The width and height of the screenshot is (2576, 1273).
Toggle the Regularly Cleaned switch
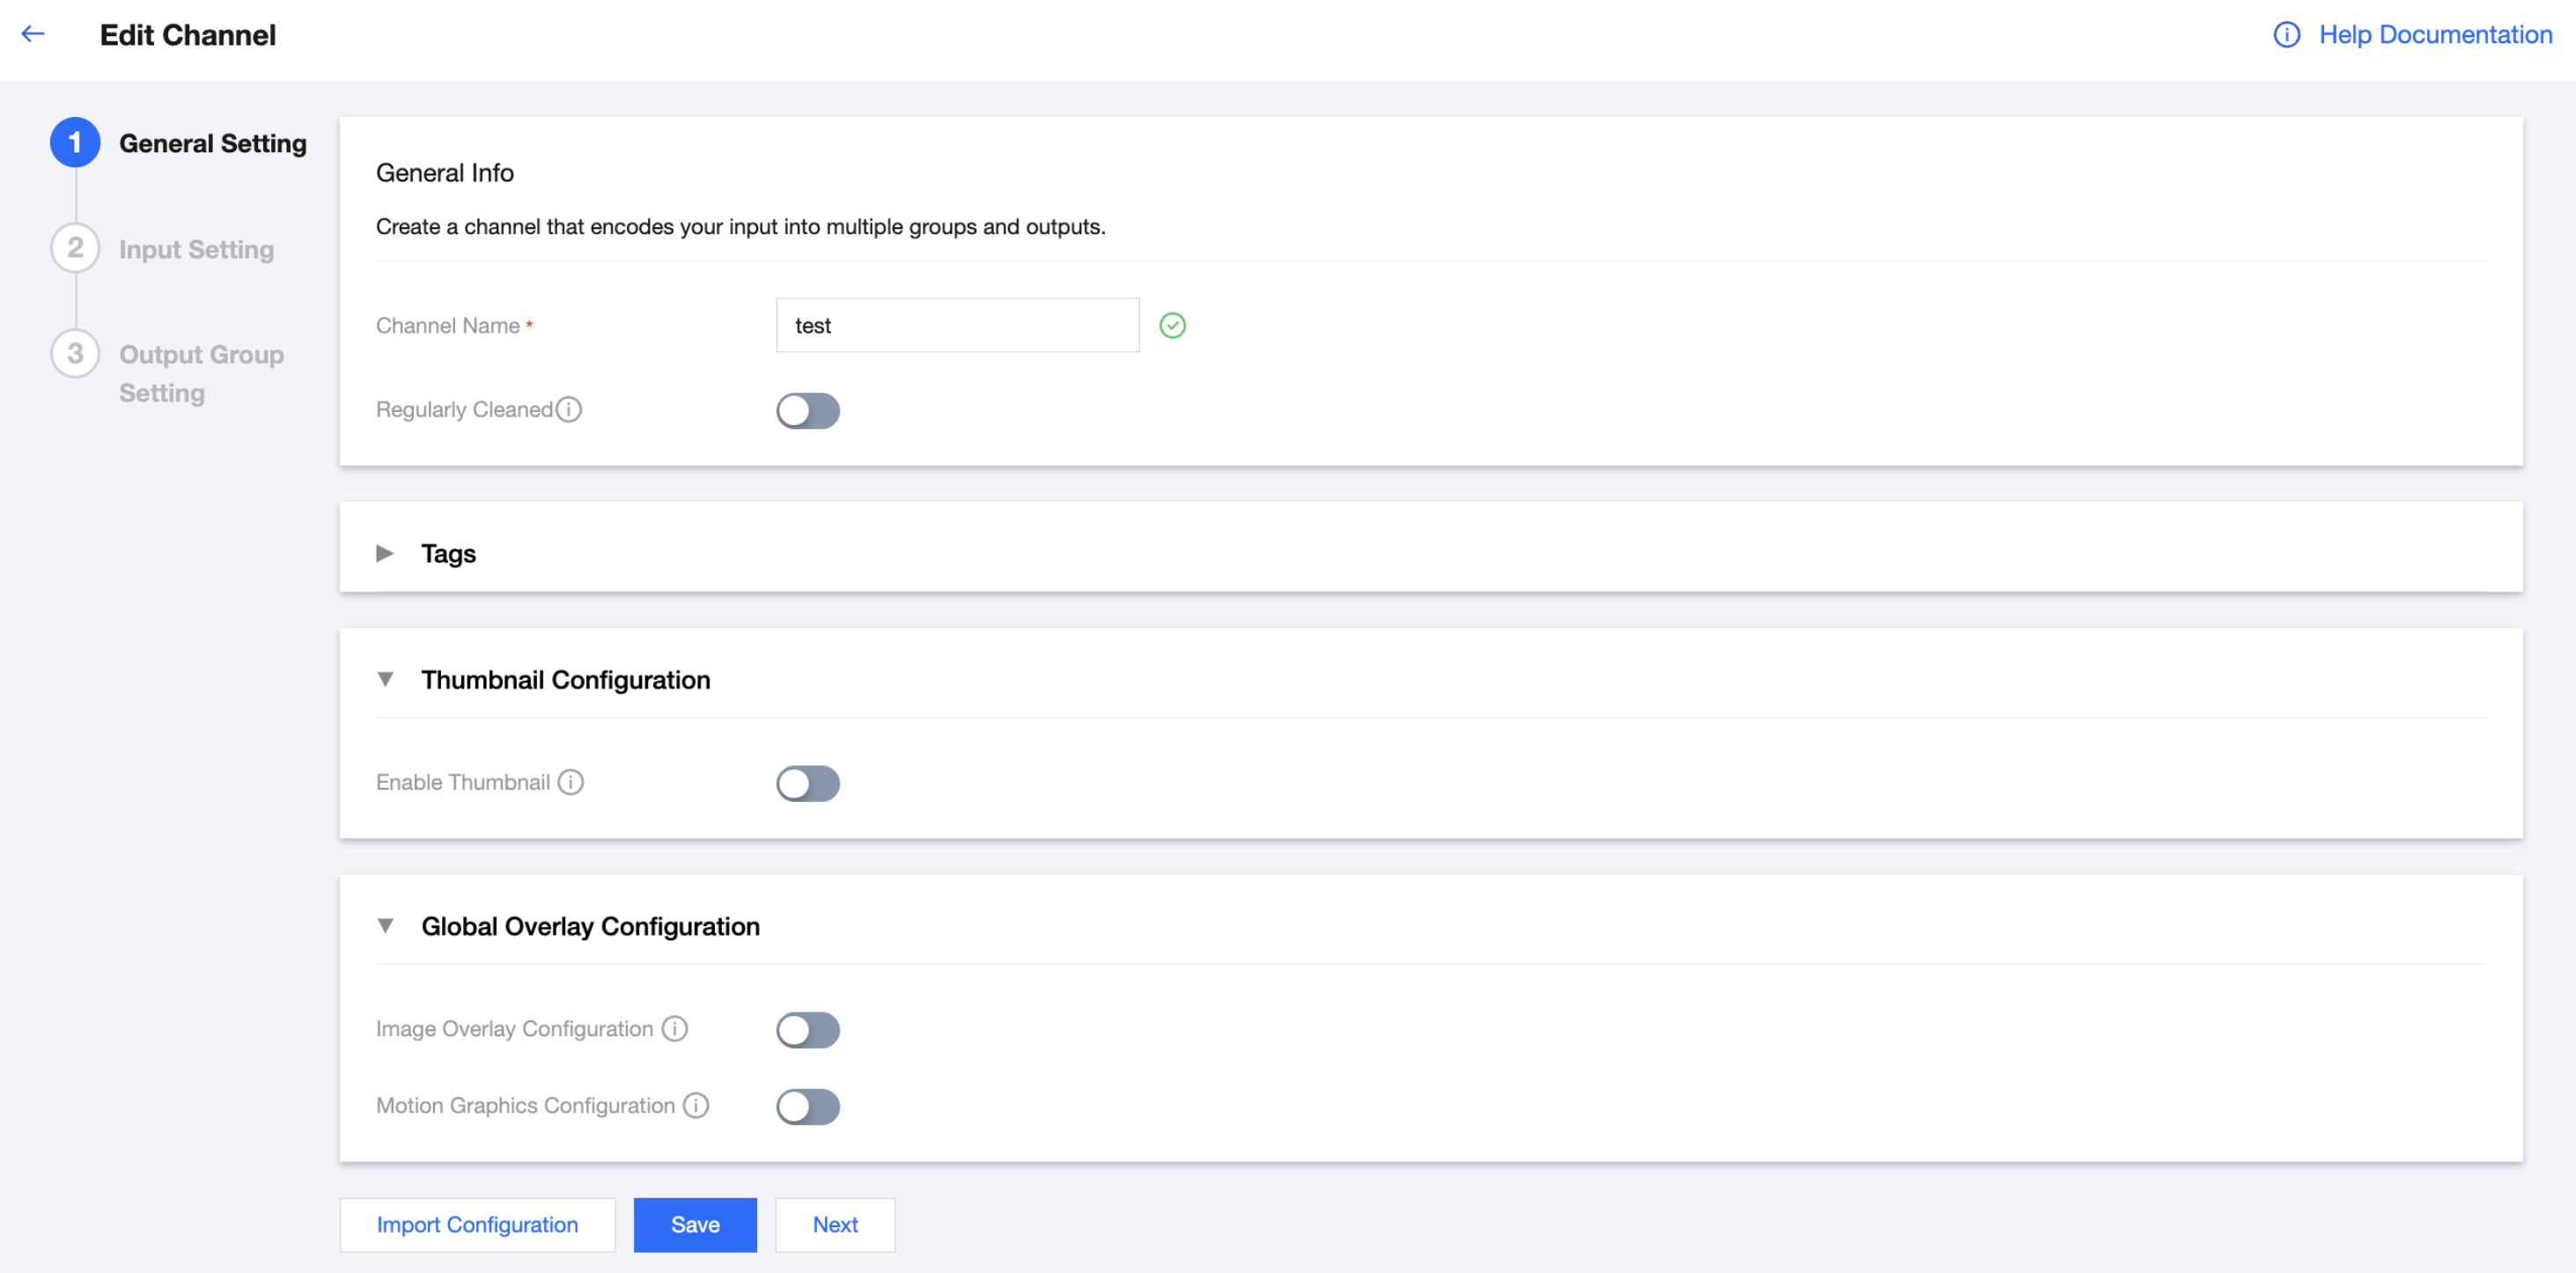pyautogui.click(x=807, y=411)
